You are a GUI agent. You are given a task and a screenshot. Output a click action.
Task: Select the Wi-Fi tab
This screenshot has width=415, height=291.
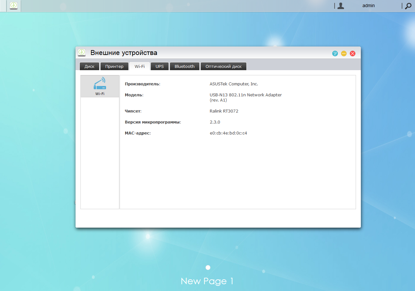click(139, 66)
